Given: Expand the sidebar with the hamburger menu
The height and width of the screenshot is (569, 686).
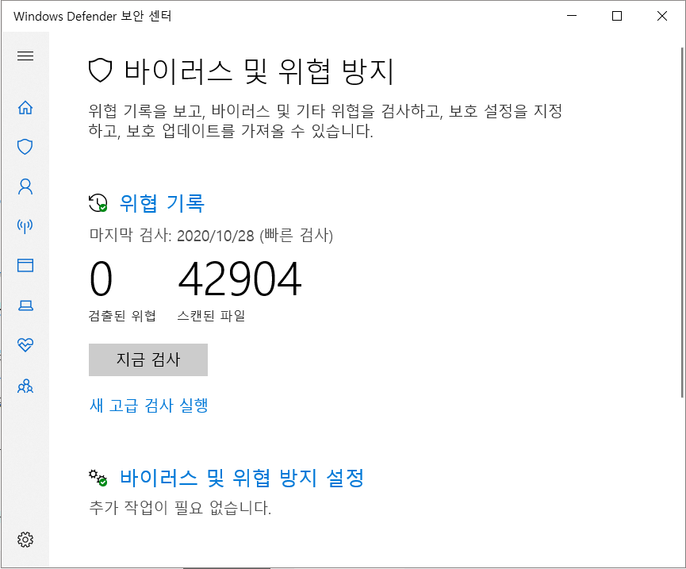Looking at the screenshot, I should coord(25,56).
